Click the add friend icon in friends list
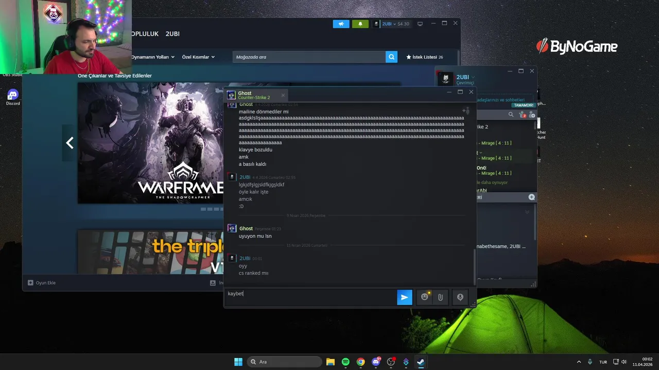 pos(532,115)
